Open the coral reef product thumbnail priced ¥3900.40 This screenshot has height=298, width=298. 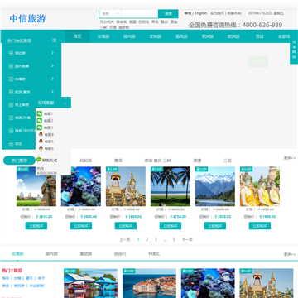point(81,186)
